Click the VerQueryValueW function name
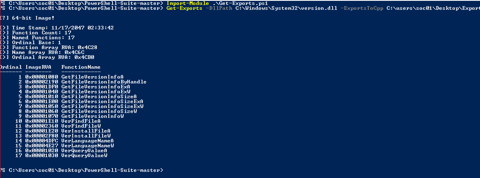480x178 pixels. click(84, 155)
